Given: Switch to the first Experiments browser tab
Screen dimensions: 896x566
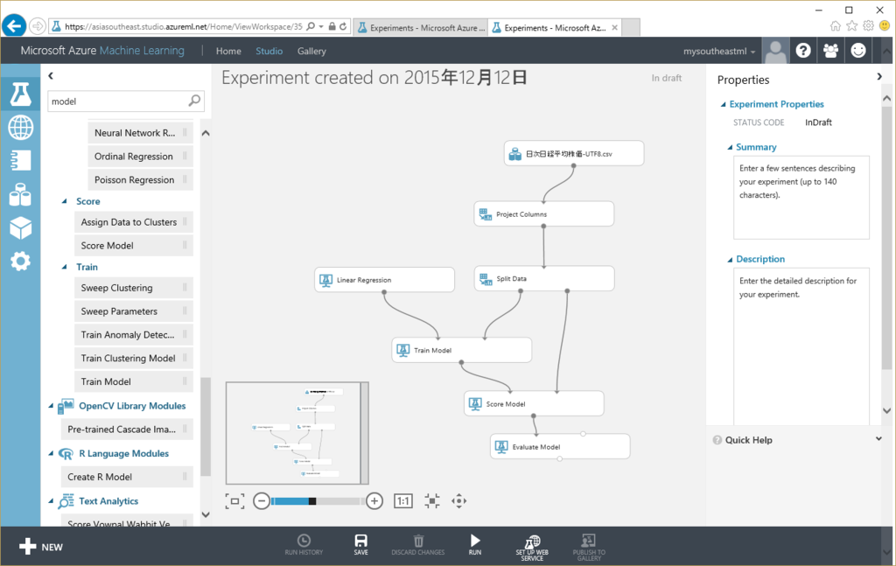Looking at the screenshot, I should point(421,27).
